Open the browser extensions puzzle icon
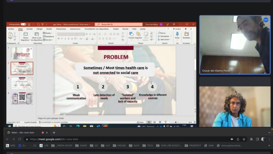This screenshot has width=273, height=154. click(252, 139)
